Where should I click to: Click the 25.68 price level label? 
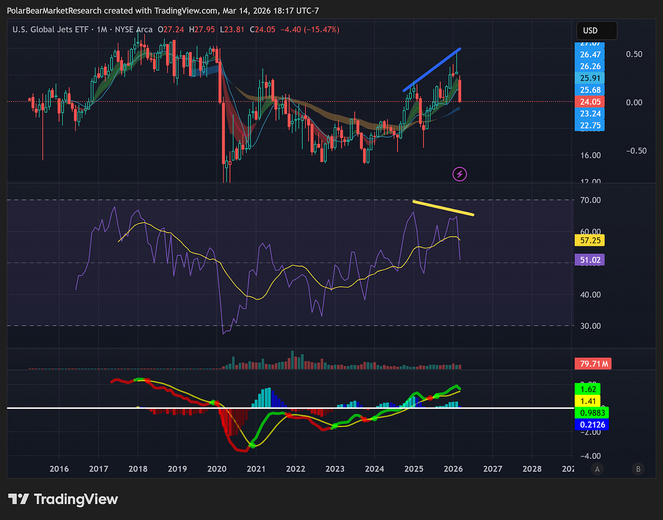[x=590, y=90]
